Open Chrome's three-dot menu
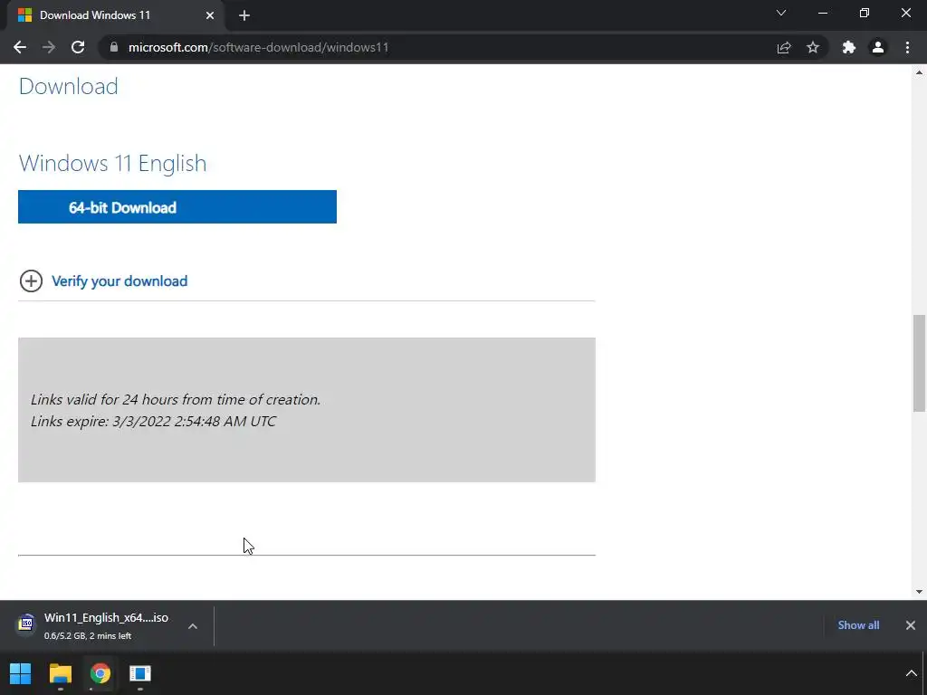This screenshot has width=927, height=695. click(907, 47)
